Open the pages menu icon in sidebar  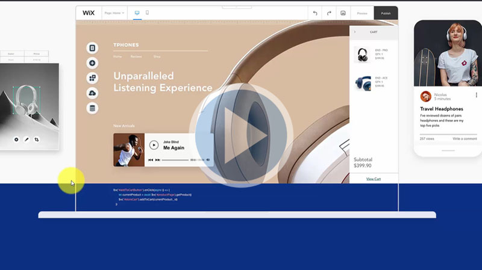point(92,48)
